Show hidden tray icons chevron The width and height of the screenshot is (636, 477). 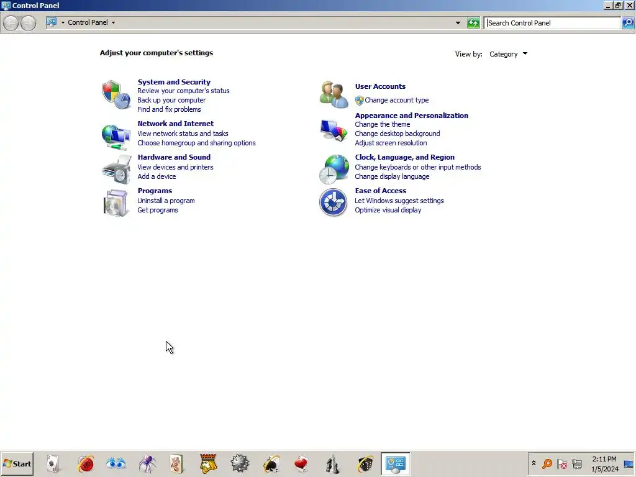534,463
